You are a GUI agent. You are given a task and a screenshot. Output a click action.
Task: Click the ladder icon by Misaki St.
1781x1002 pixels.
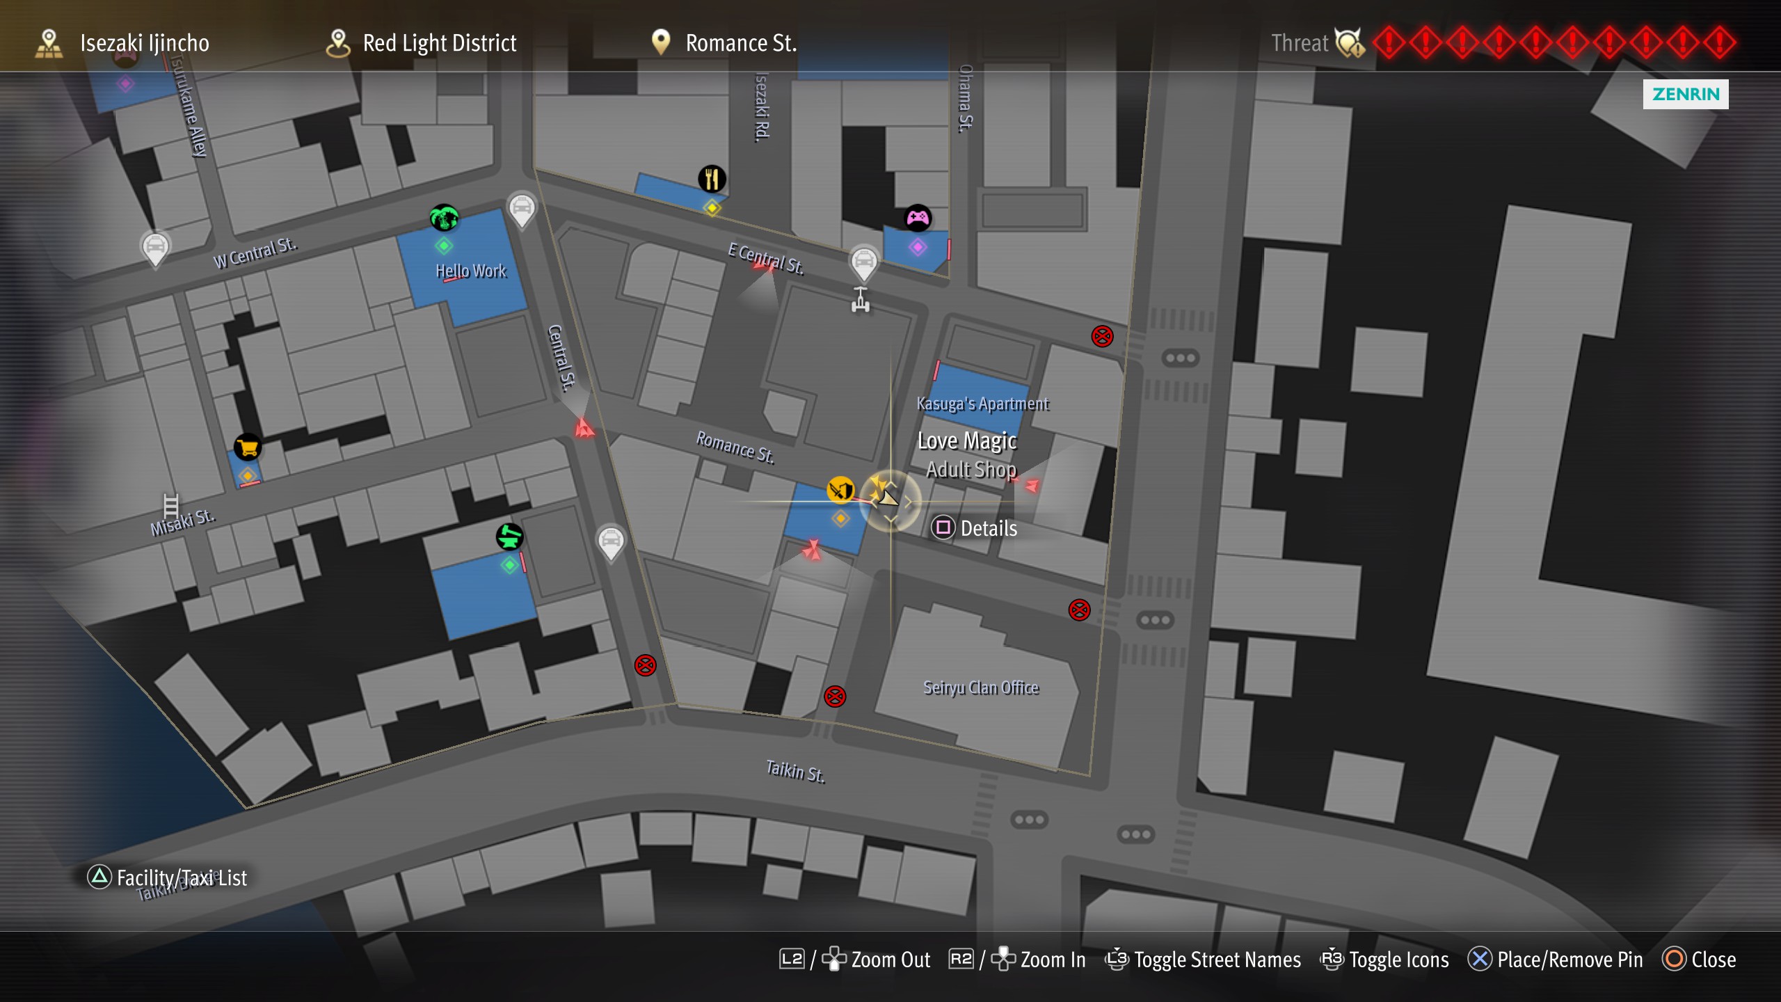(x=171, y=506)
